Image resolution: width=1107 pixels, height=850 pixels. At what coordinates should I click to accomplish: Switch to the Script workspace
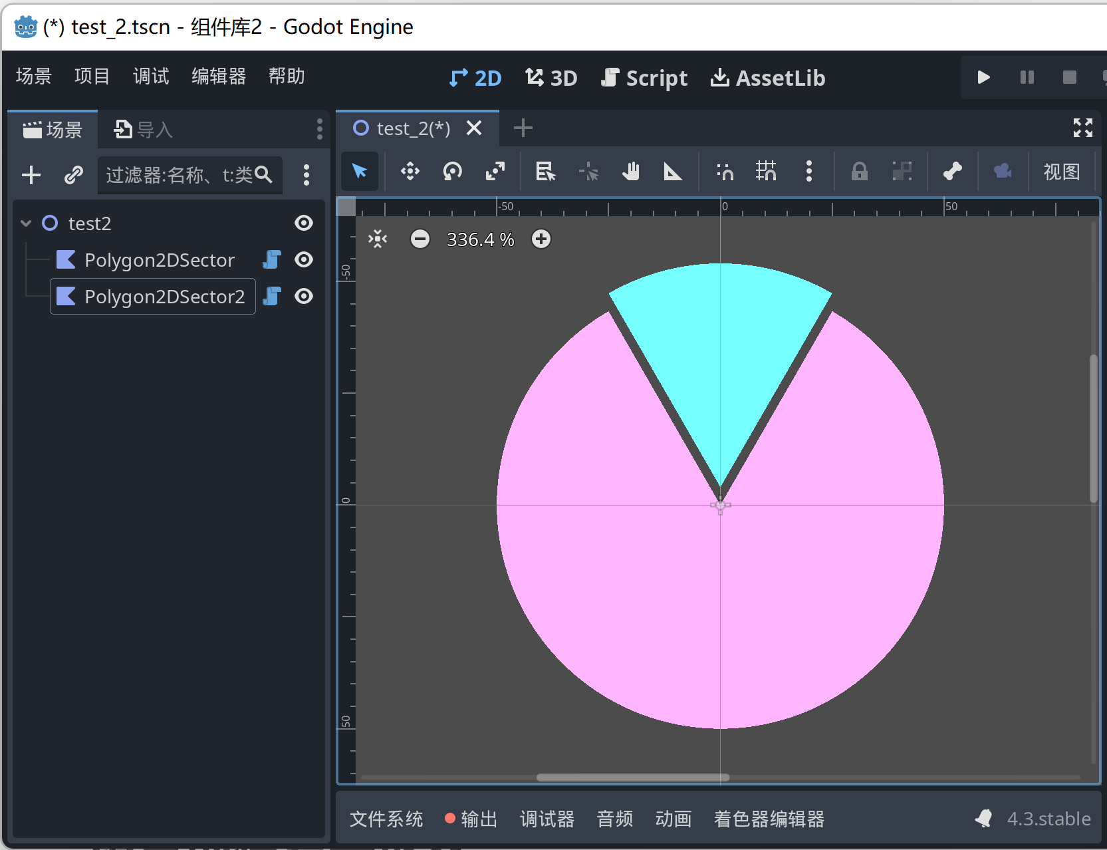pyautogui.click(x=644, y=78)
